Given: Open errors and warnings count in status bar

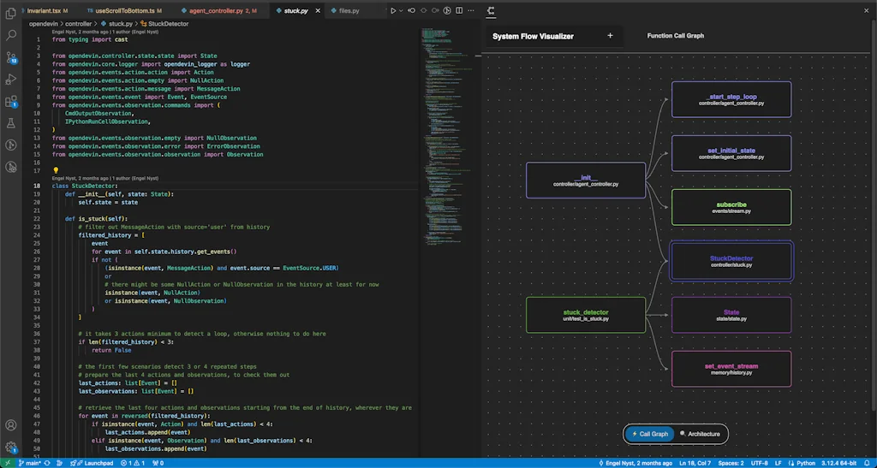Looking at the screenshot, I should pos(133,463).
